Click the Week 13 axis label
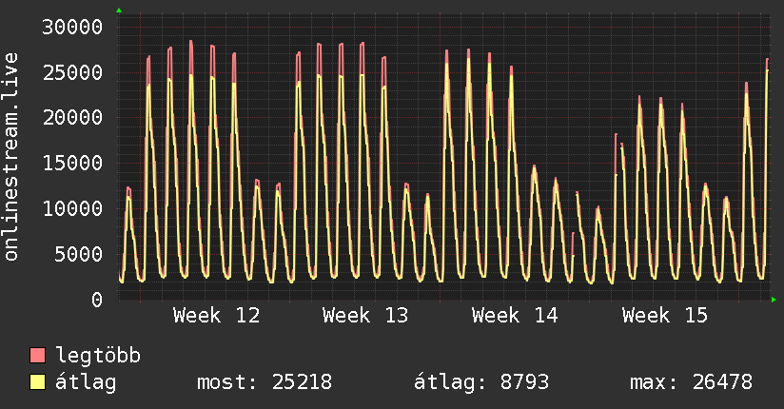784x409 pixels. [365, 316]
